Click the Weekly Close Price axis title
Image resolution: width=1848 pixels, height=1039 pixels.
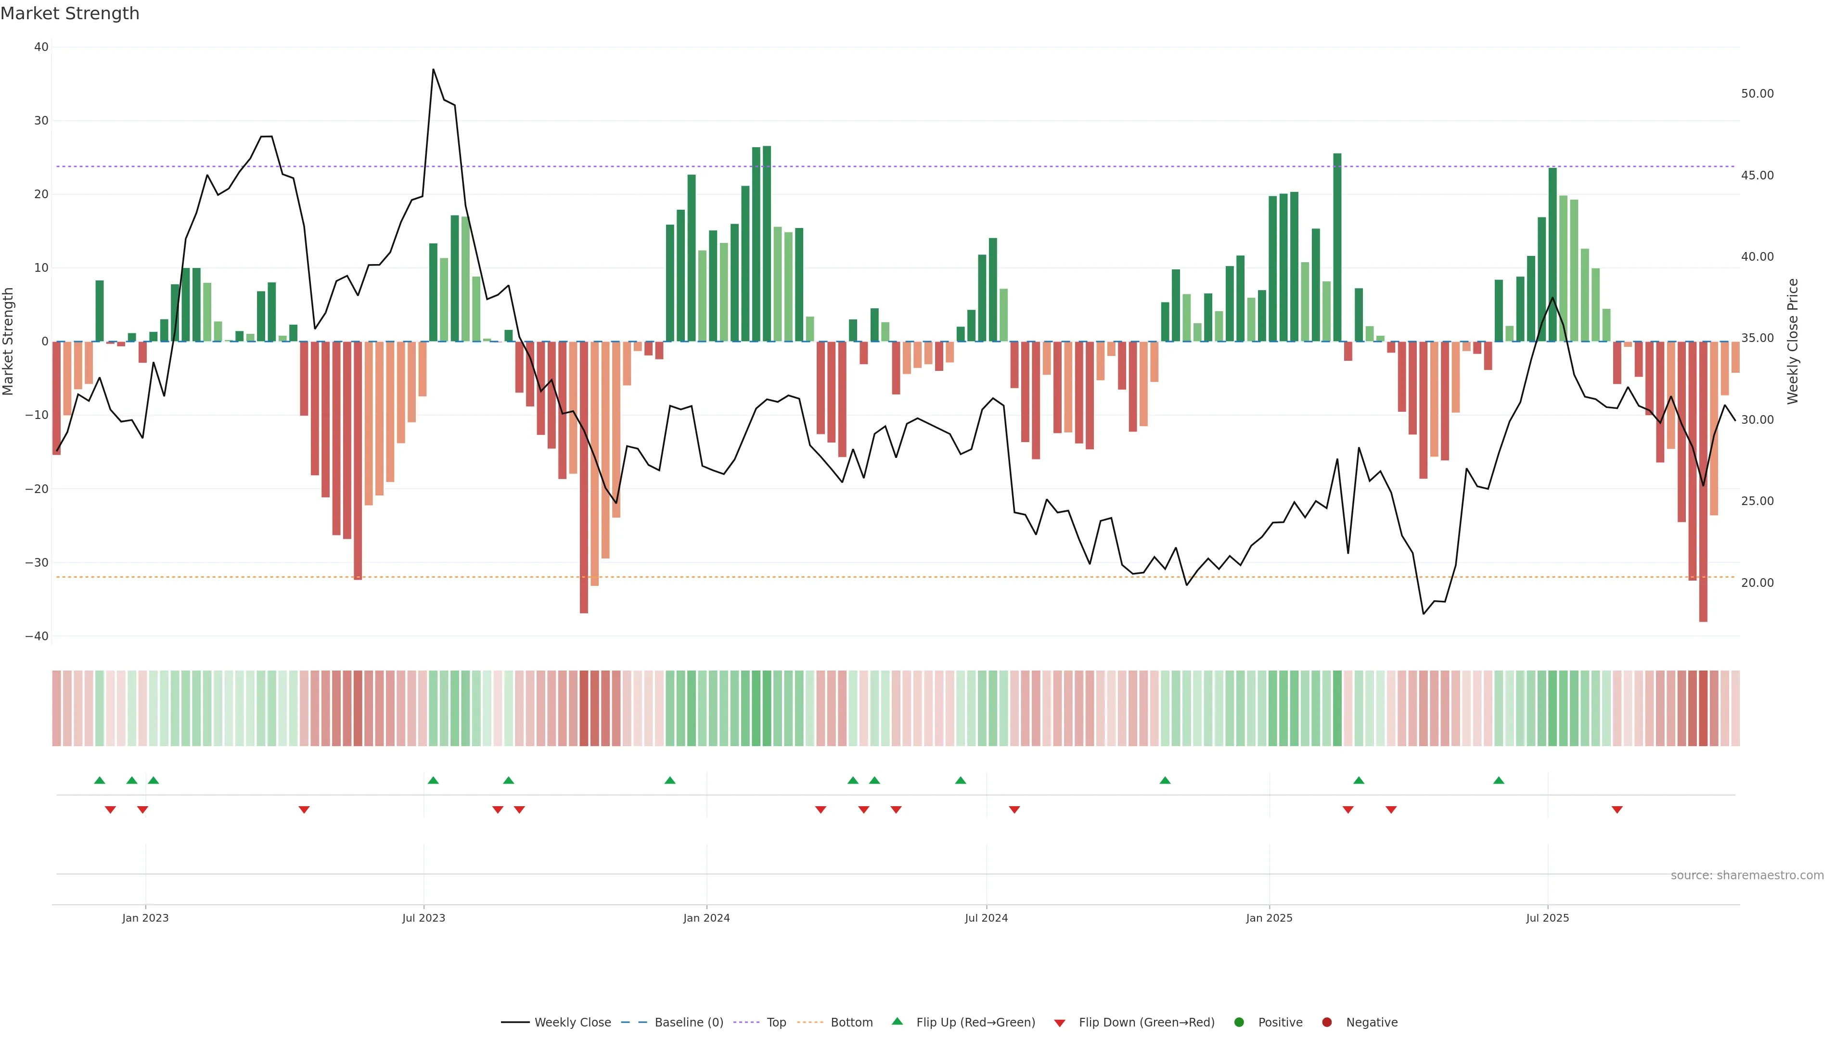1793,342
